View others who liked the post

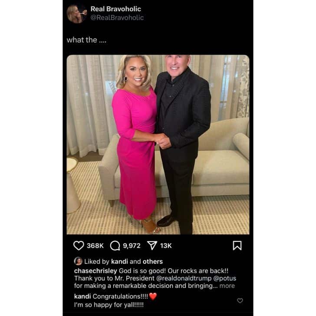coord(153,261)
